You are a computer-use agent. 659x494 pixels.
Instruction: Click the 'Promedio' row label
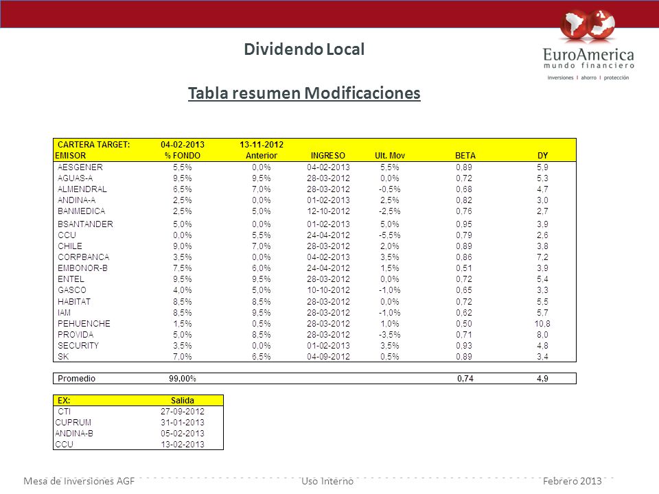point(76,379)
